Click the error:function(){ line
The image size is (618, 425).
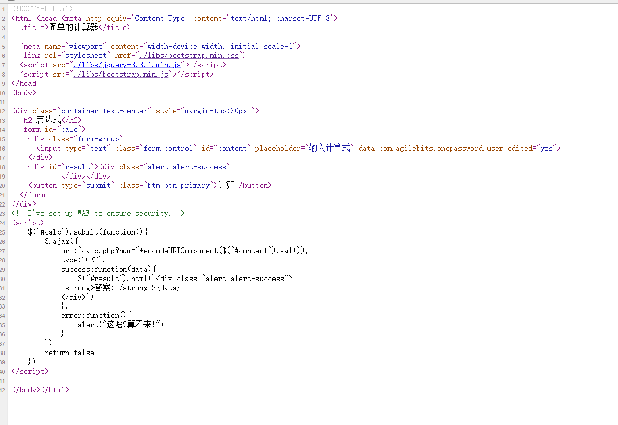point(96,315)
